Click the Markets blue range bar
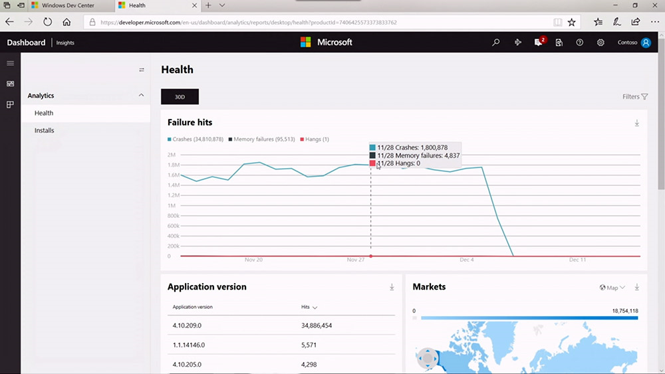Viewport: 665px width, 374px height. [529, 318]
